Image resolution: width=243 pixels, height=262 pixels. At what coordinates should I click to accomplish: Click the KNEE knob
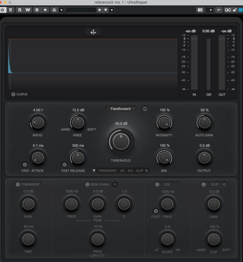click(x=78, y=123)
